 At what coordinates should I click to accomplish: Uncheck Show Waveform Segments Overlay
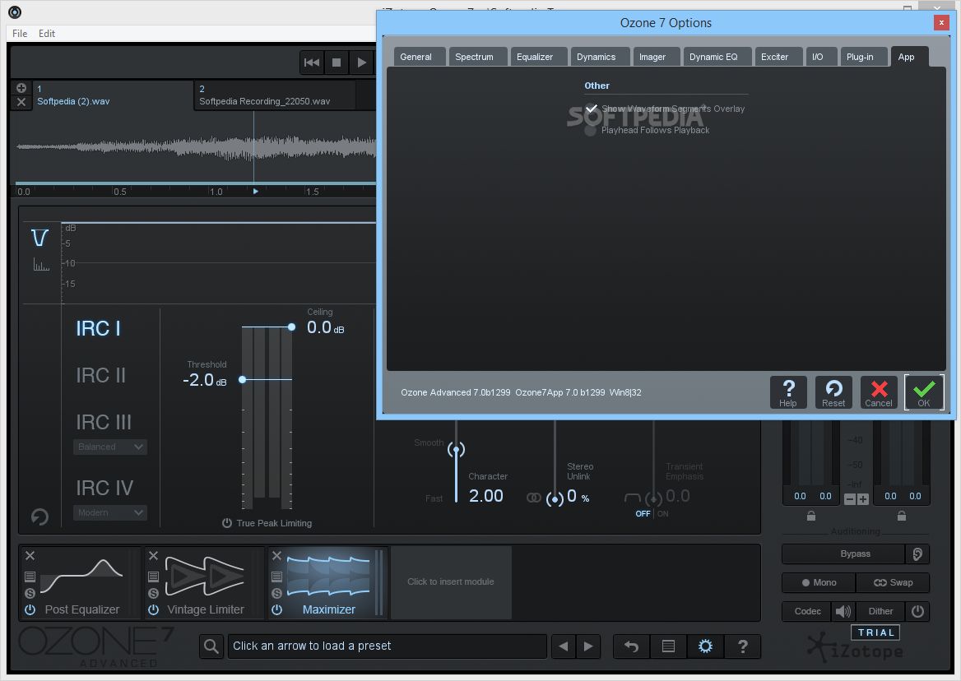pyautogui.click(x=591, y=109)
